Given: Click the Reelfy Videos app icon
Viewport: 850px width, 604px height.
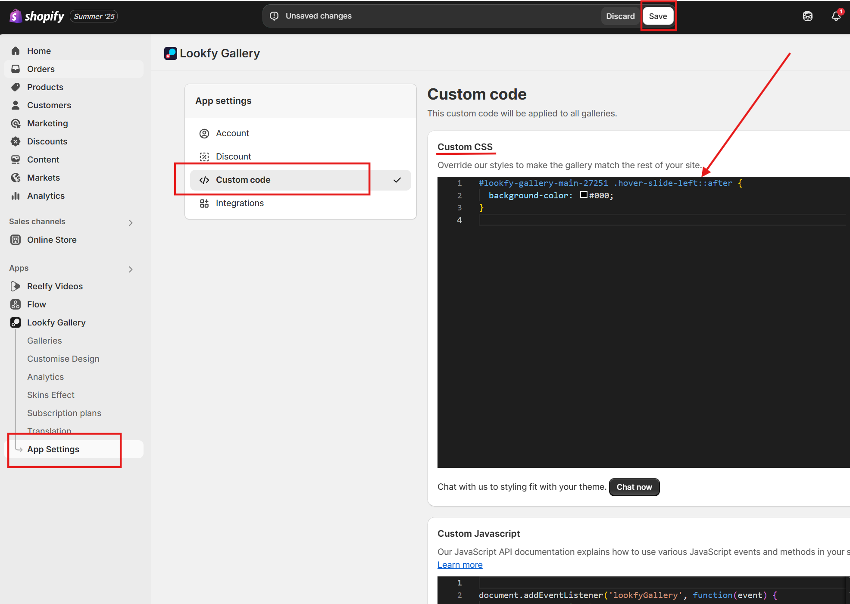Looking at the screenshot, I should [16, 286].
